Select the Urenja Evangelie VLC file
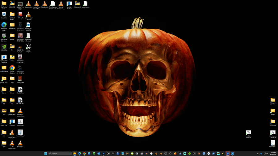The height and width of the screenshot is (156, 278). [61, 5]
